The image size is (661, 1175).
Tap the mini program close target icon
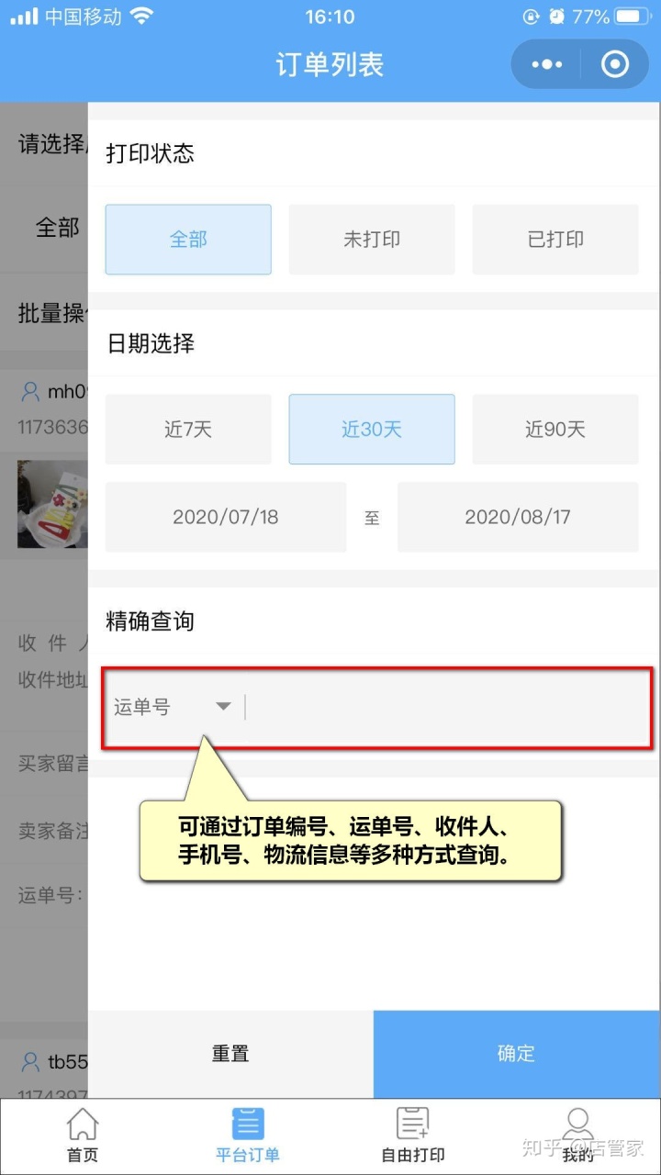(614, 64)
